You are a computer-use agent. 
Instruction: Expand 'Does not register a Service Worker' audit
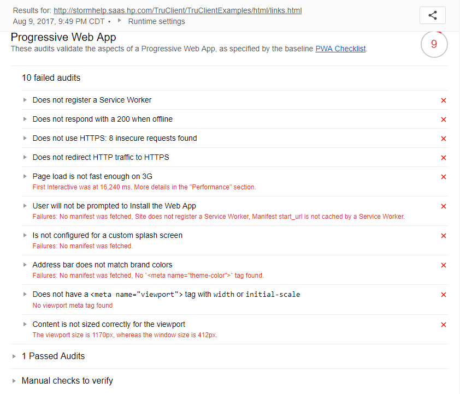92,100
